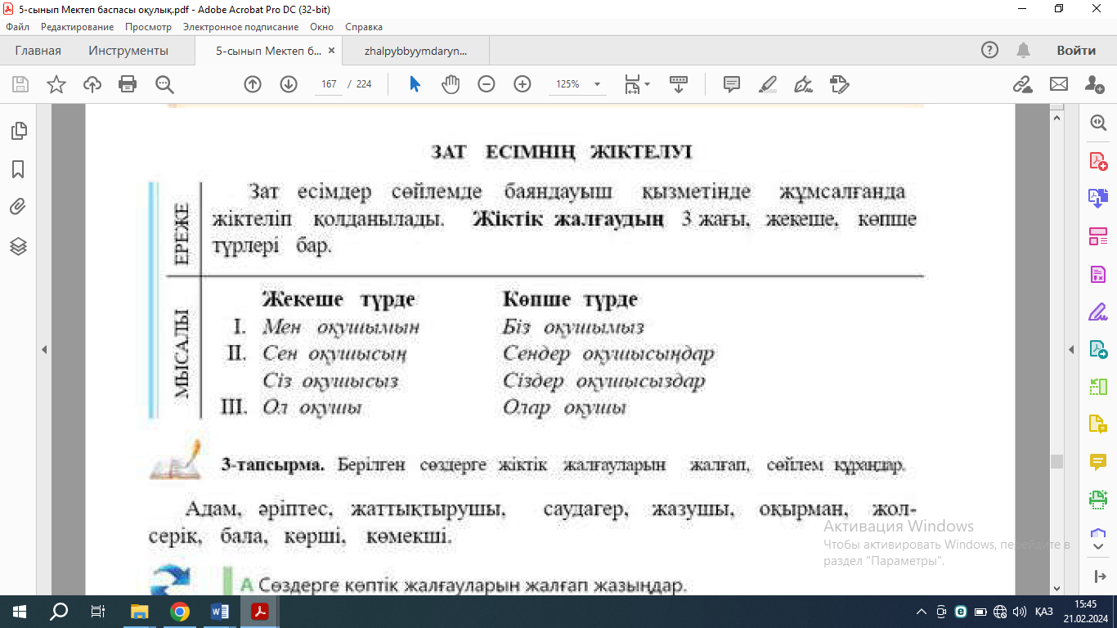The width and height of the screenshot is (1117, 628).
Task: Close the 5-сынып Мектеп document tab
Action: pyautogui.click(x=331, y=51)
